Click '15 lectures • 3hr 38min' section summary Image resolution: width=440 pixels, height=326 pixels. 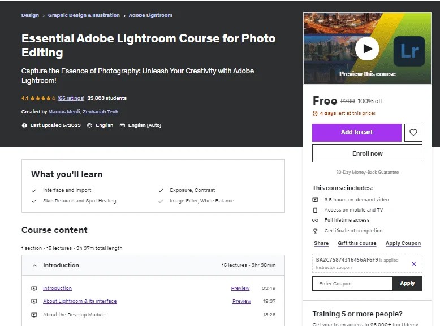point(248,265)
